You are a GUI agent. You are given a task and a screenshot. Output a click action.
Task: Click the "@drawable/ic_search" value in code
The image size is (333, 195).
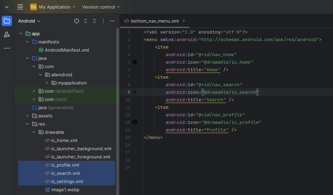(x=230, y=92)
